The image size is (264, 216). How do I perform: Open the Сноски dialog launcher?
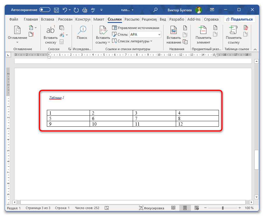coord(70,49)
